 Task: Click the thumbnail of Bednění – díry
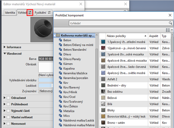coord(103,85)
